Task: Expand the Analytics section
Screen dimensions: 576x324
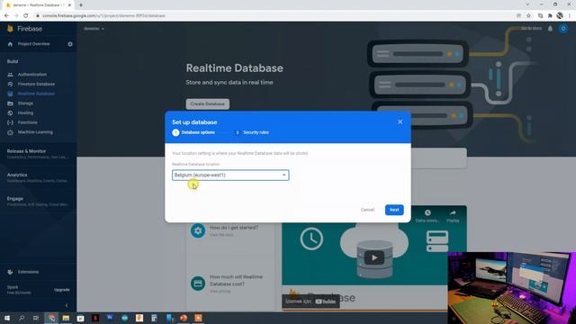Action: coord(37,177)
